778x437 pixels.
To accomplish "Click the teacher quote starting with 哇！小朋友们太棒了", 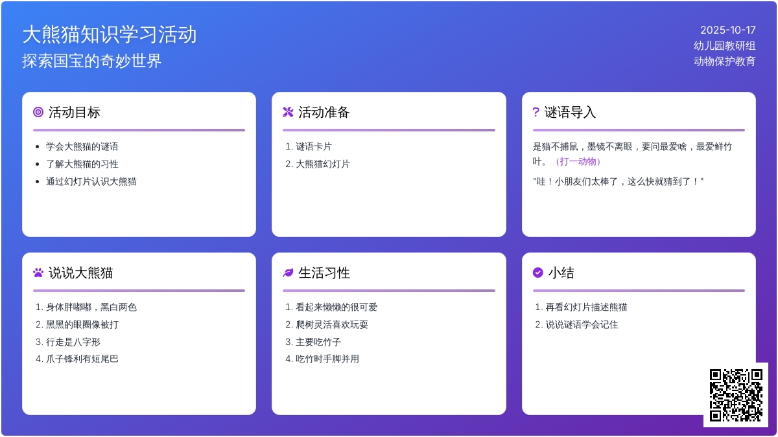I will point(618,181).
